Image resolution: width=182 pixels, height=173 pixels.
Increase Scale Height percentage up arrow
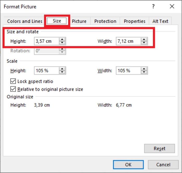(62, 69)
